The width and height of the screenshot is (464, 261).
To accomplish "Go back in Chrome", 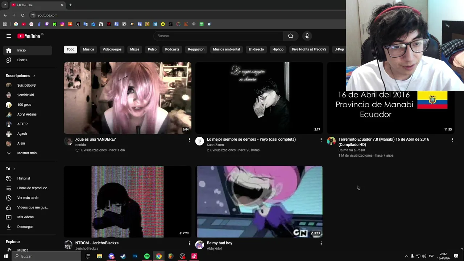I will (5, 15).
